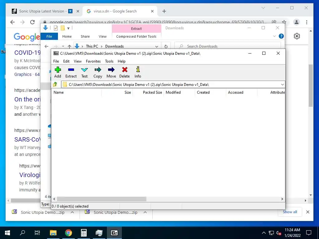This screenshot has width=319, height=239.
Task: Run the Test tool in 7-Zip
Action: coord(84,72)
